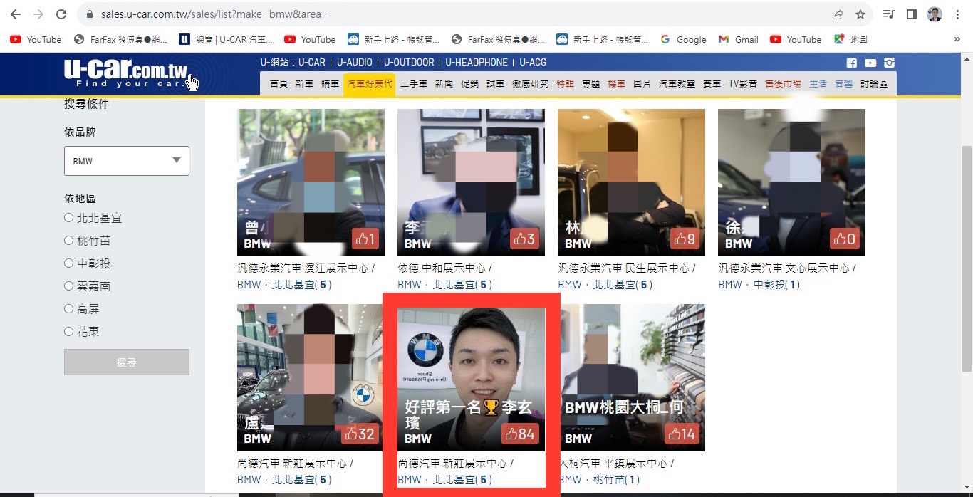Click the thumbs-up badge showing 14

680,434
